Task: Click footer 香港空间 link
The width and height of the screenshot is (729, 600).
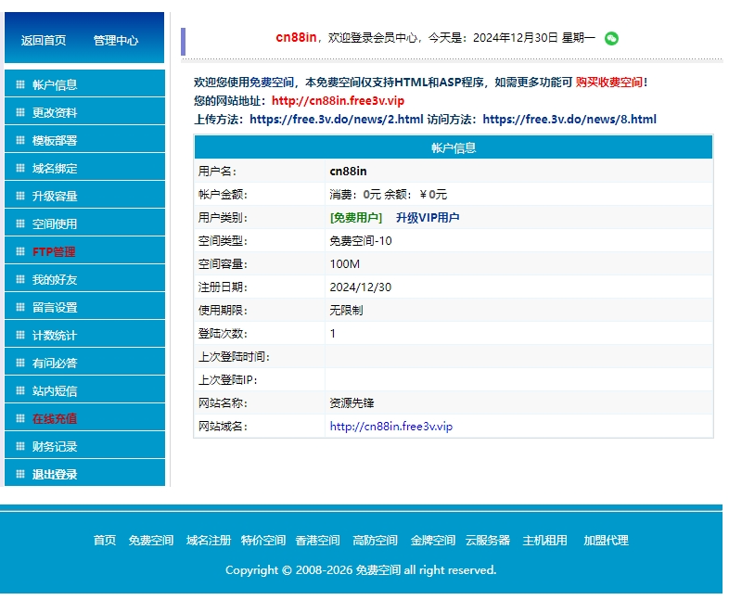Action: 317,540
